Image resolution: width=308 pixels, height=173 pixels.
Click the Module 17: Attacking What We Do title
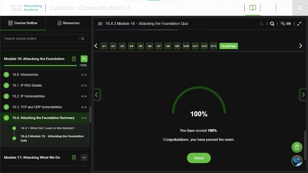[32, 158]
